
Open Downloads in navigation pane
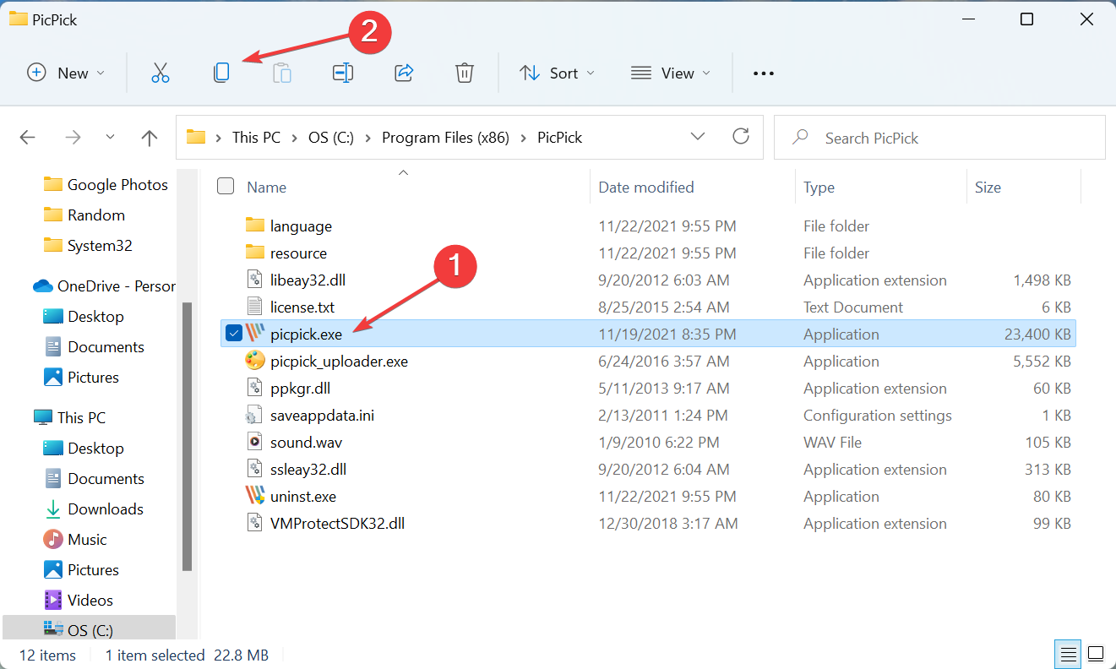tap(94, 509)
